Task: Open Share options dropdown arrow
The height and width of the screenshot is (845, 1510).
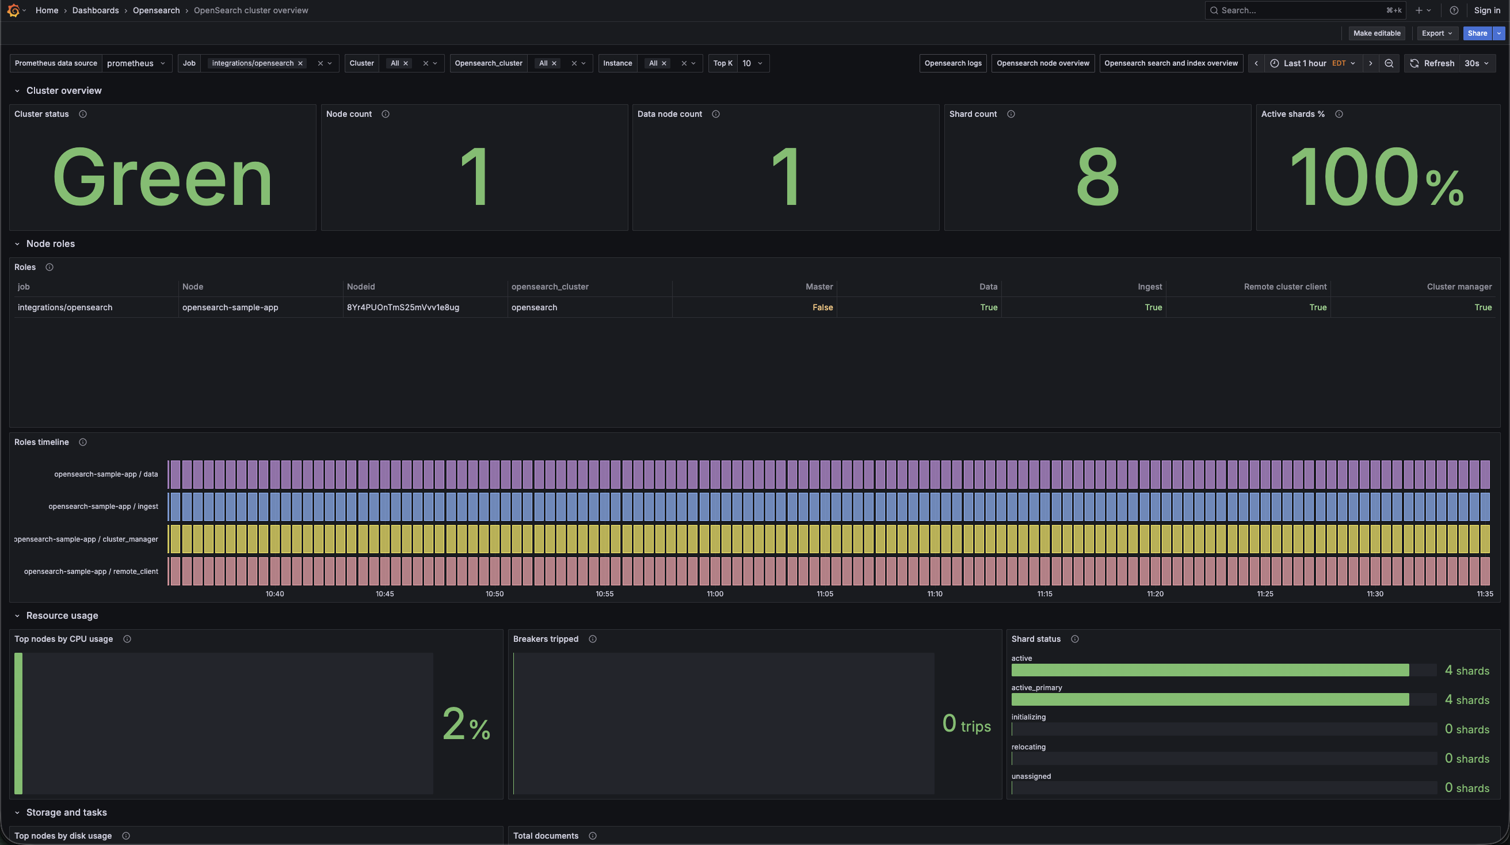Action: 1499,33
